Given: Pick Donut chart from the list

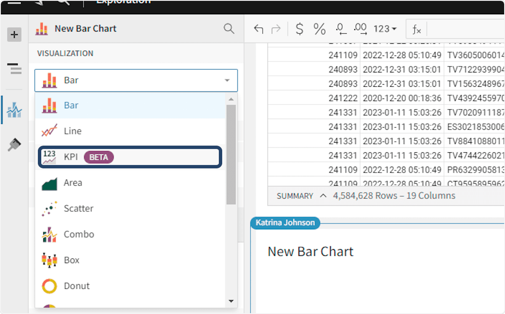Looking at the screenshot, I should coord(77,286).
